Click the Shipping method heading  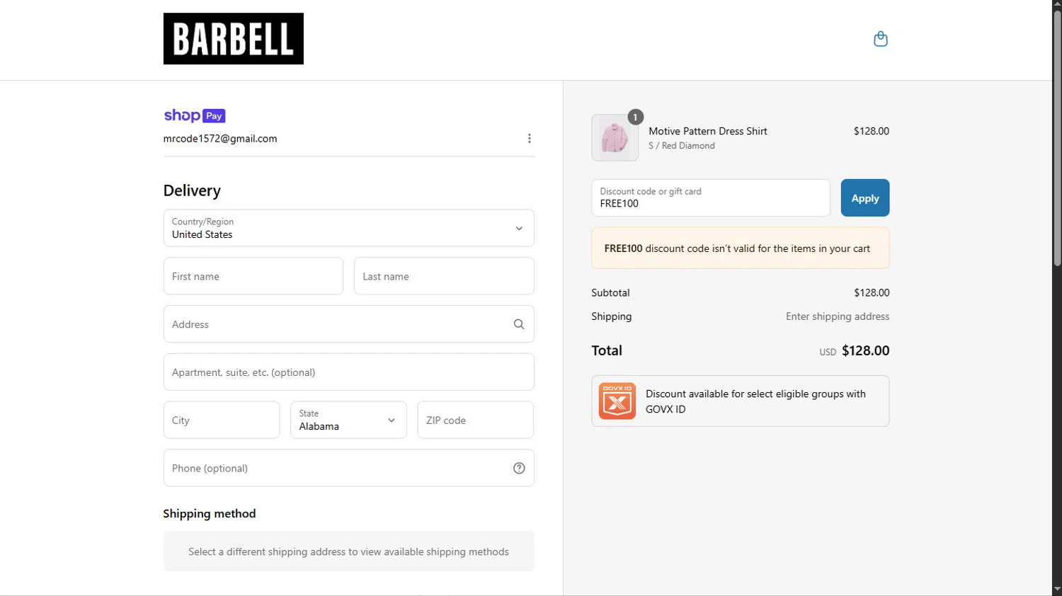click(210, 514)
